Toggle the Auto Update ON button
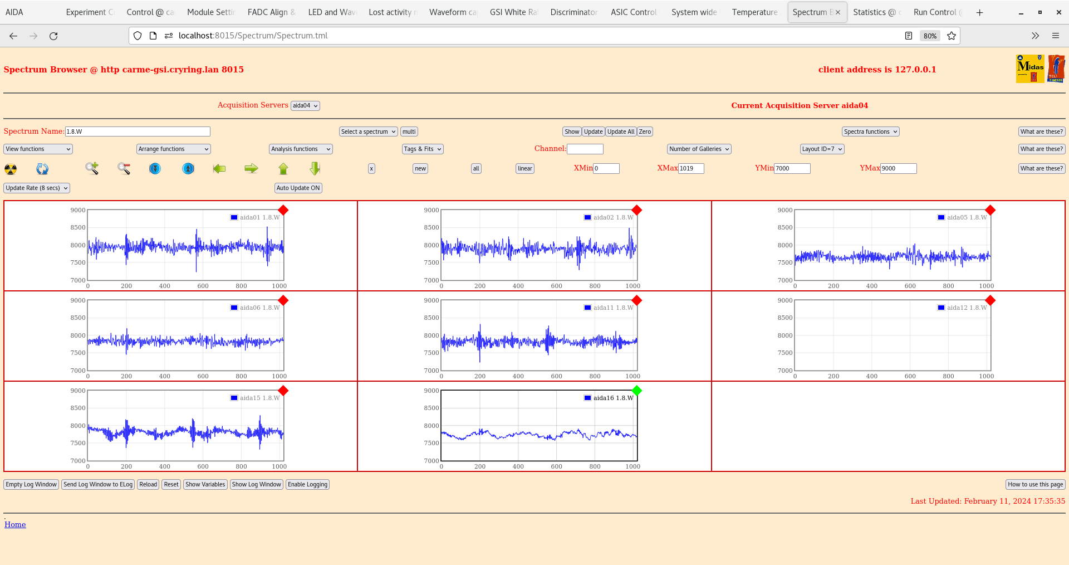This screenshot has height=565, width=1069. pyautogui.click(x=298, y=188)
